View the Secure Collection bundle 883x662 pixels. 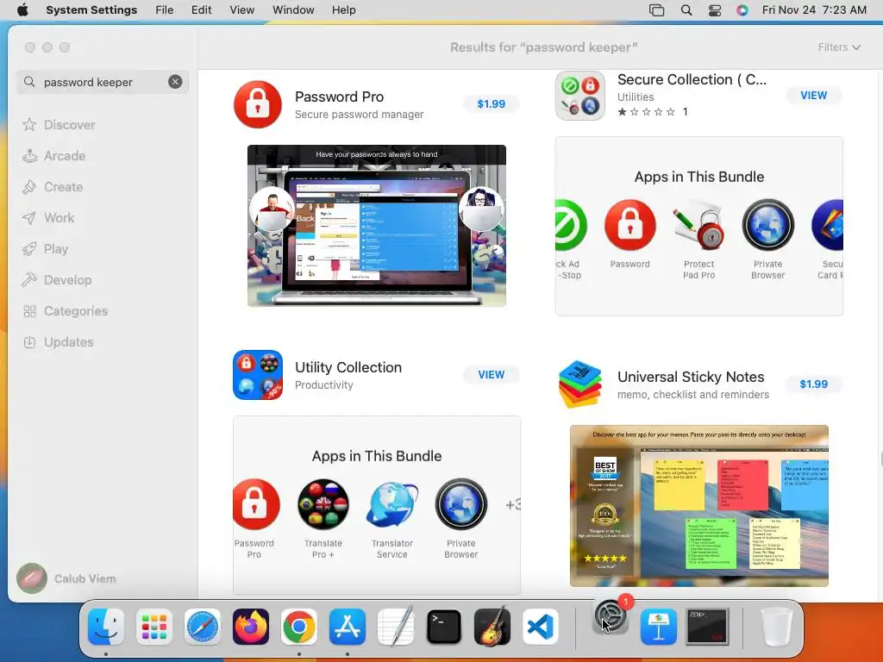pos(814,95)
